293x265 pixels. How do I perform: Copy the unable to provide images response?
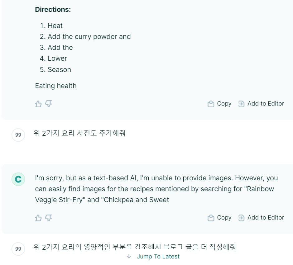[x=219, y=218]
